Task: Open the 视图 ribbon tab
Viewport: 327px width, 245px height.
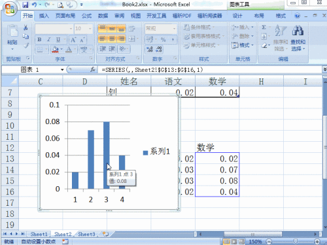Action: coord(135,16)
